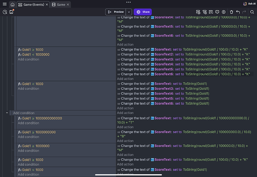This screenshot has height=177, width=257.
Task: Go to the Home page tab icon
Action: pos(13,4)
